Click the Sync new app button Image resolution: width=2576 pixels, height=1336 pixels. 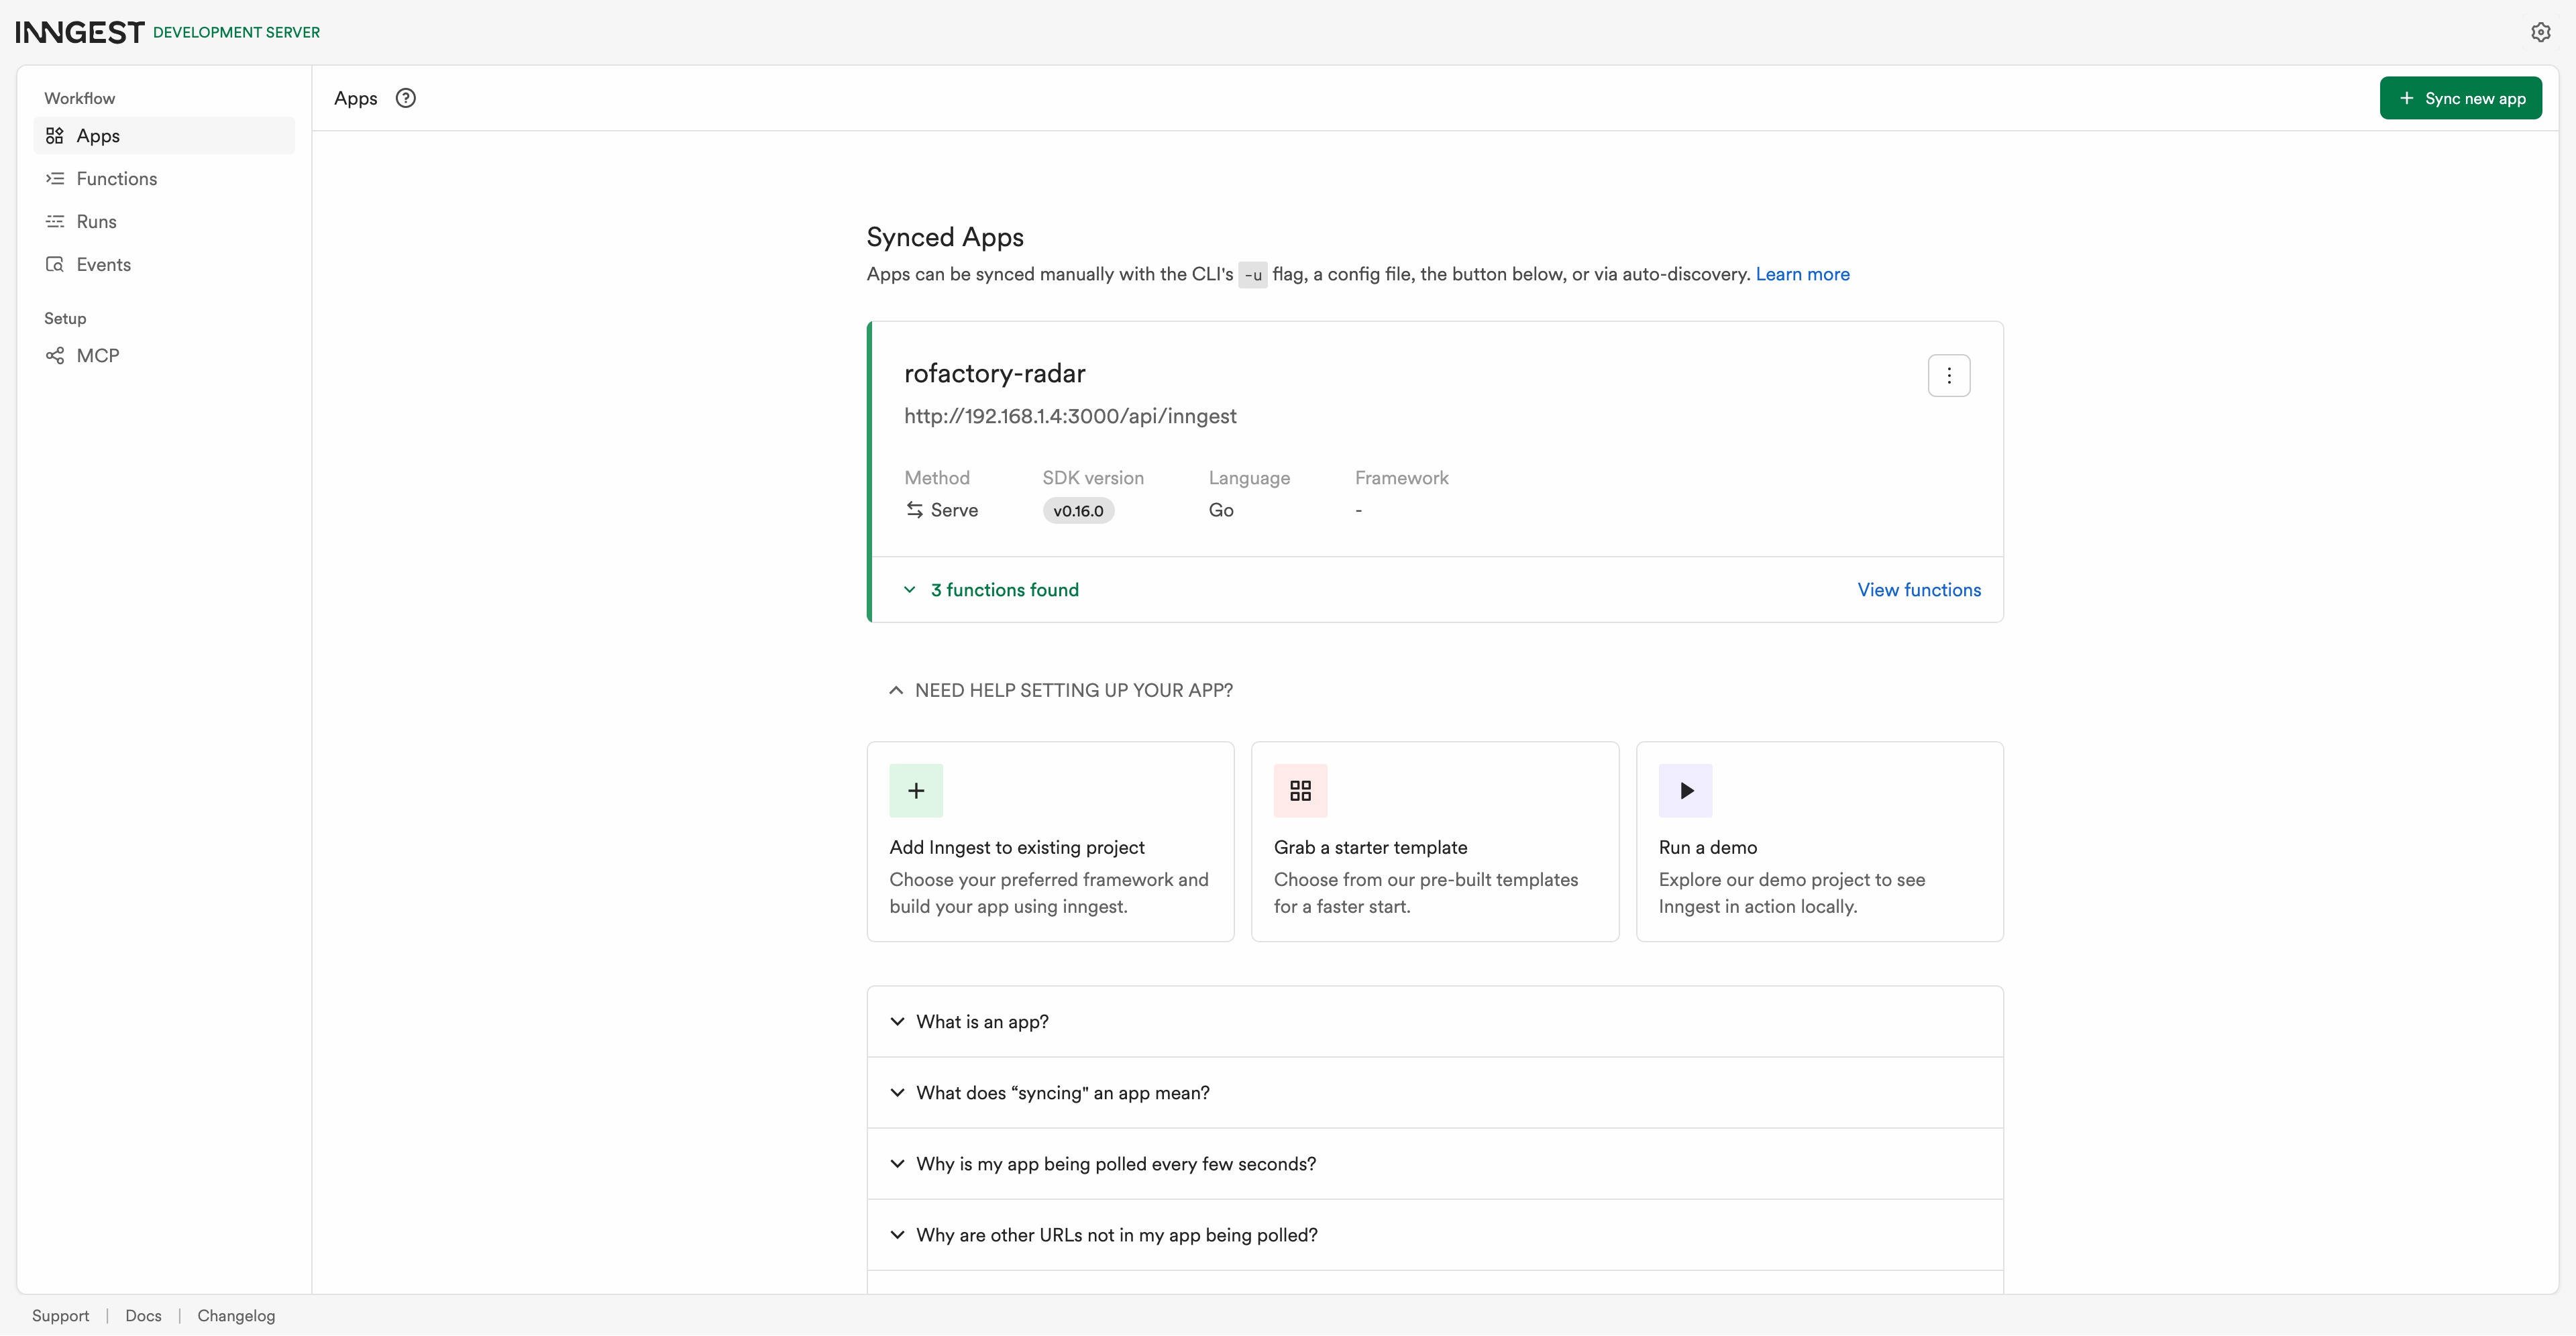tap(2460, 98)
